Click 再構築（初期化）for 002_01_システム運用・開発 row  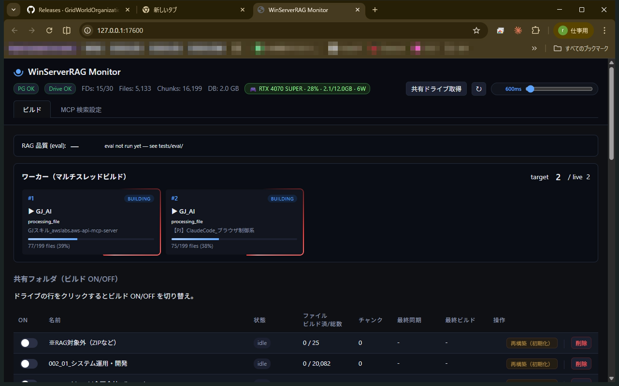(532, 363)
